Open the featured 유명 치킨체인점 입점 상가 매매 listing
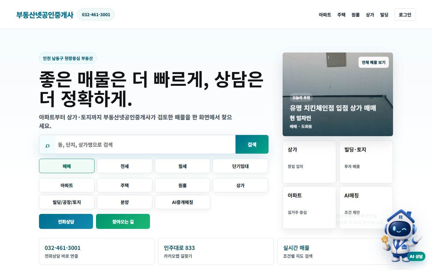This screenshot has height=270, width=432. coord(338,94)
